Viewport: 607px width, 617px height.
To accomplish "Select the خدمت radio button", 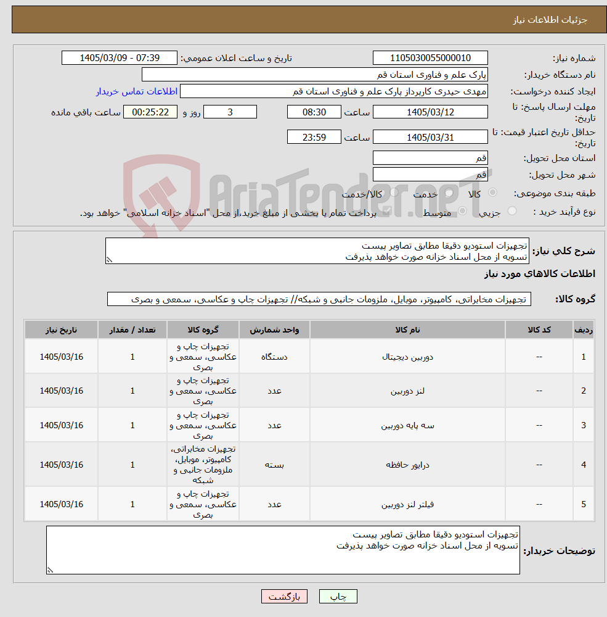I will (x=449, y=193).
